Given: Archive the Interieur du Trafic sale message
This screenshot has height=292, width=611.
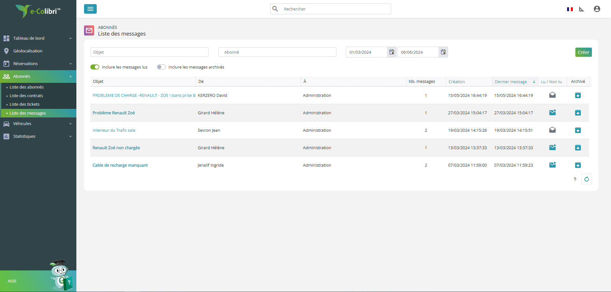Looking at the screenshot, I should tap(578, 130).
